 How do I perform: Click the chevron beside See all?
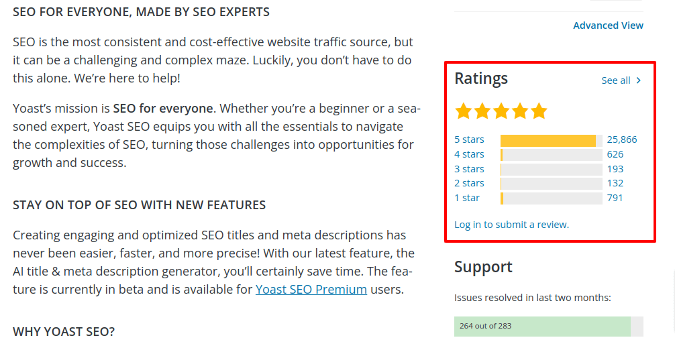click(638, 80)
